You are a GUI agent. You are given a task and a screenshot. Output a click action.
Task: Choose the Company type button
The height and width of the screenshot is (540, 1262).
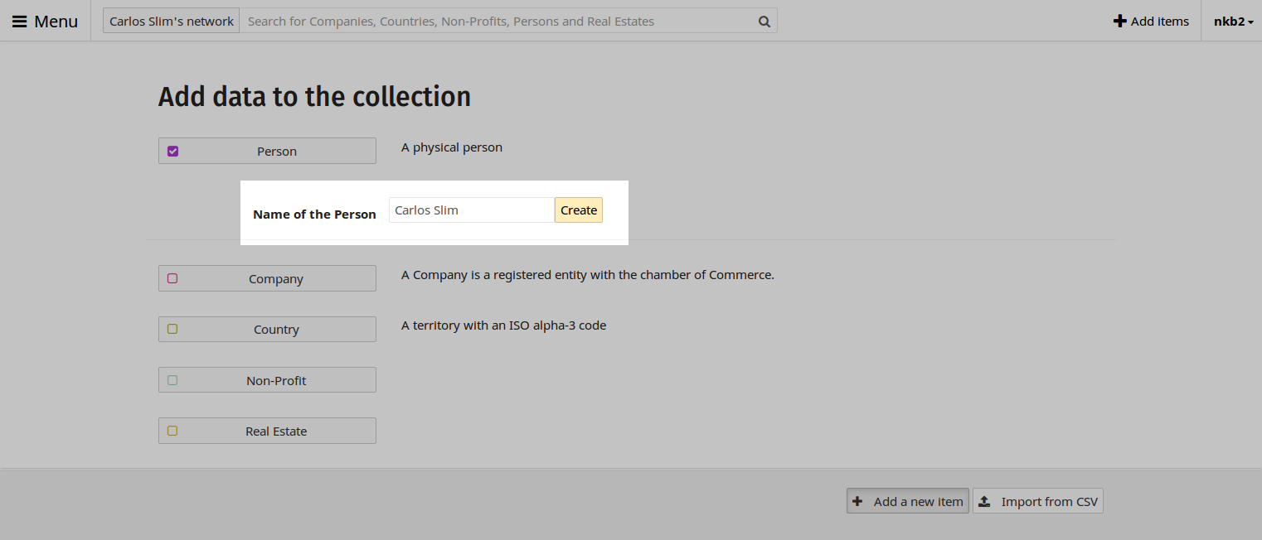pyautogui.click(x=267, y=278)
